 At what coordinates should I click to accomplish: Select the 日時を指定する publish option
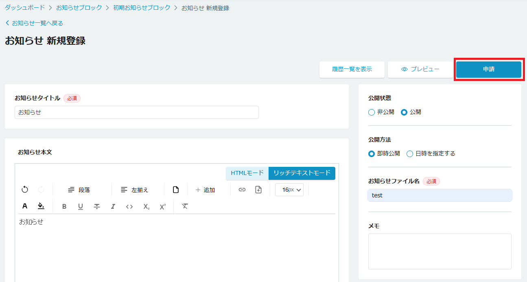(410, 154)
